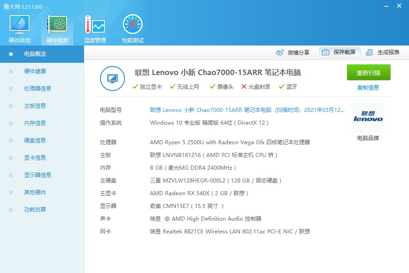
Task: Select 电脑概览 in the sidebar
Action: coord(42,54)
